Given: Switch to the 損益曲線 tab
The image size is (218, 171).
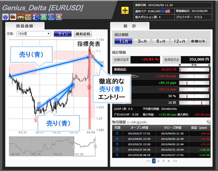Looking at the screenshot, I should tap(25, 26).
